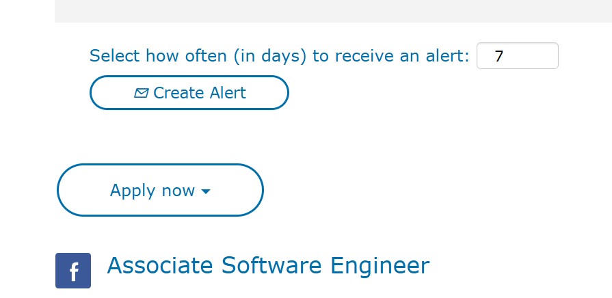Image resolution: width=612 pixels, height=298 pixels.
Task: Click the word "Associate" in the job heading
Action: [161, 265]
